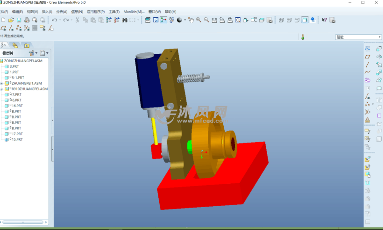The image size is (383, 230).
Task: Open the context help pointer tool
Action: click(324, 20)
